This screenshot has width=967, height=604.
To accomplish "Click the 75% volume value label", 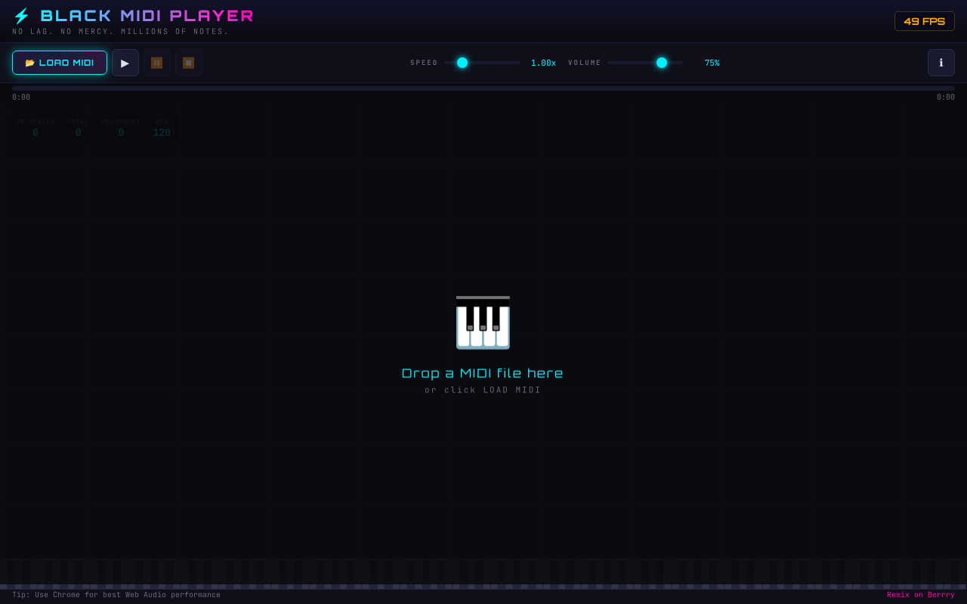I will point(712,63).
